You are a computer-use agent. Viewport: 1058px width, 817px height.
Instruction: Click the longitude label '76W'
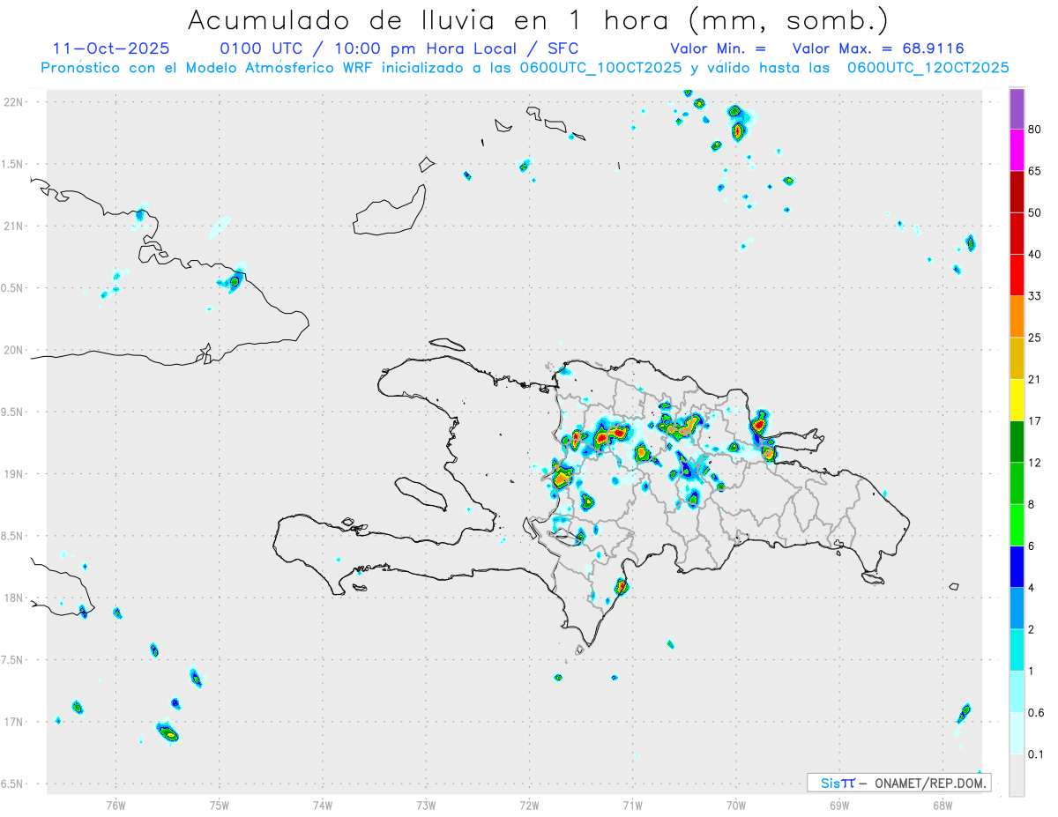[115, 805]
